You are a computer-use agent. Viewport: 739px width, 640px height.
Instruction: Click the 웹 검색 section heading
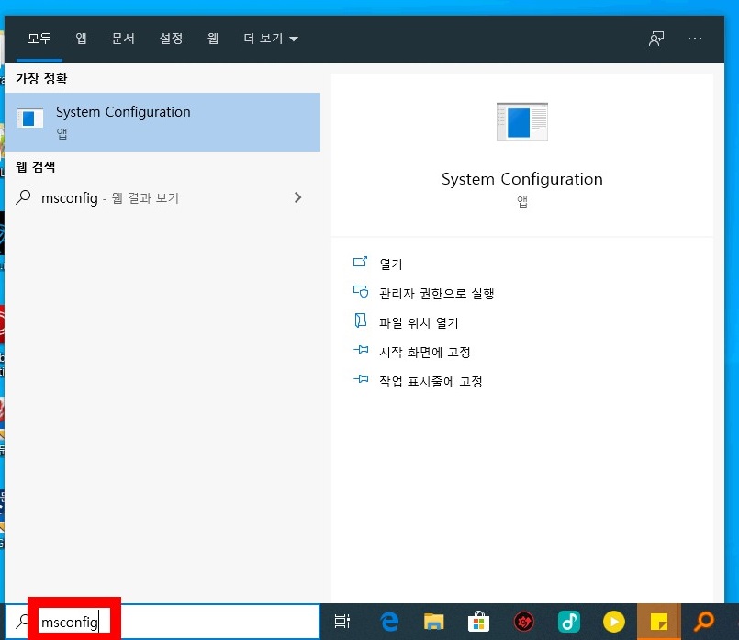click(x=36, y=167)
